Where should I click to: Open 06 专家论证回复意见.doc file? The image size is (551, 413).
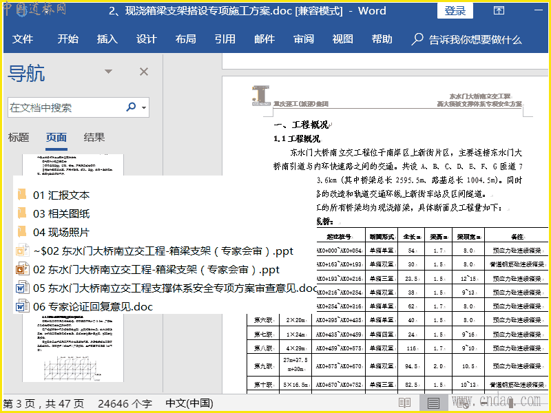click(x=92, y=307)
